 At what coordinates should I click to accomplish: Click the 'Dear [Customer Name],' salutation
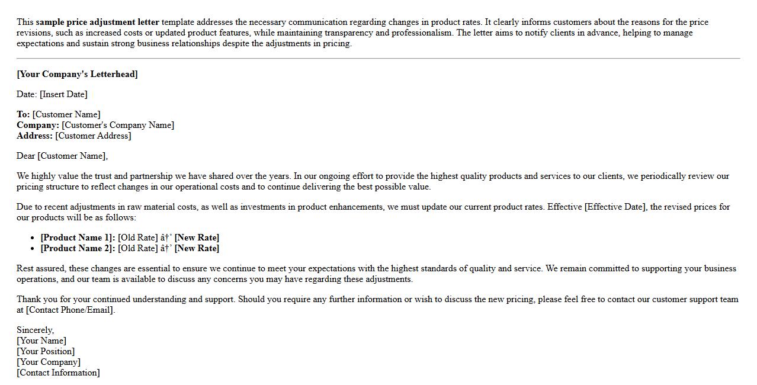click(62, 156)
